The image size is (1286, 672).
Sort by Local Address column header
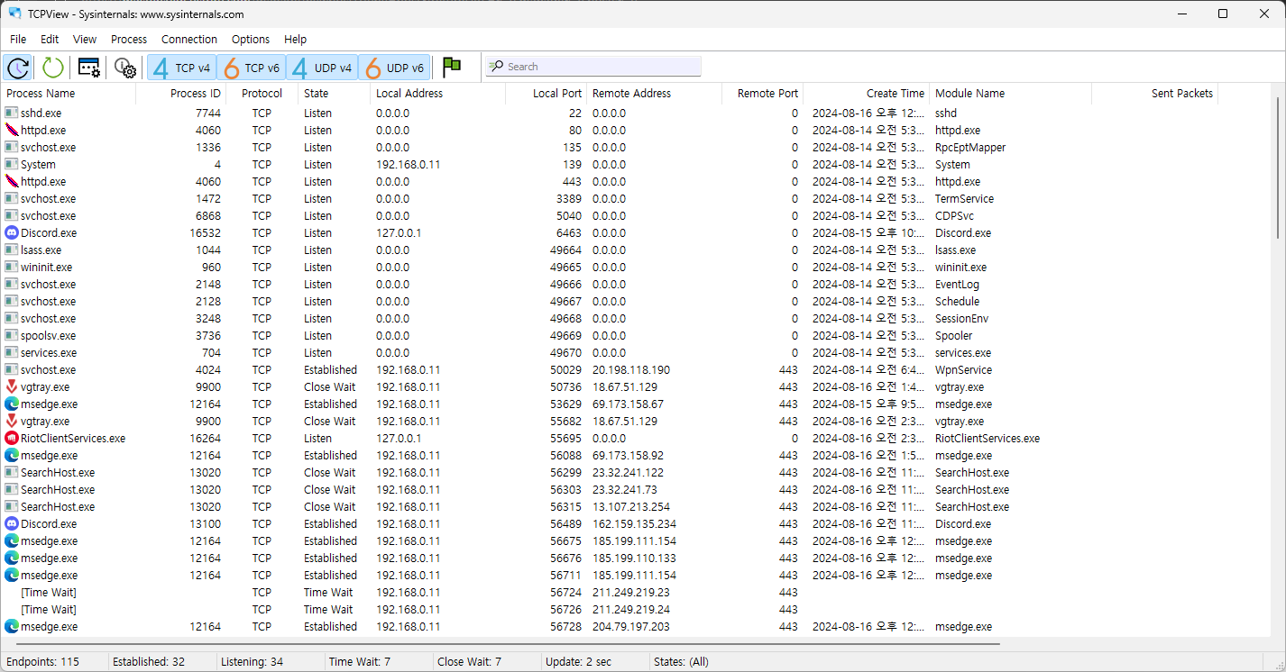click(438, 93)
